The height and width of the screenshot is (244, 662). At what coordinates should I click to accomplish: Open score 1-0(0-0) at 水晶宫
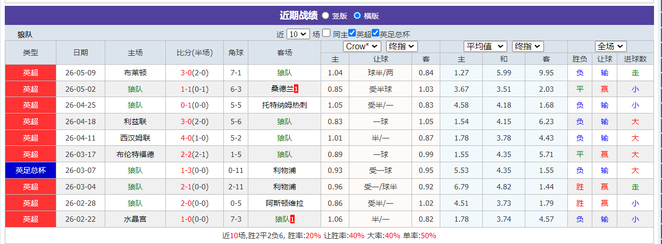[195, 219]
